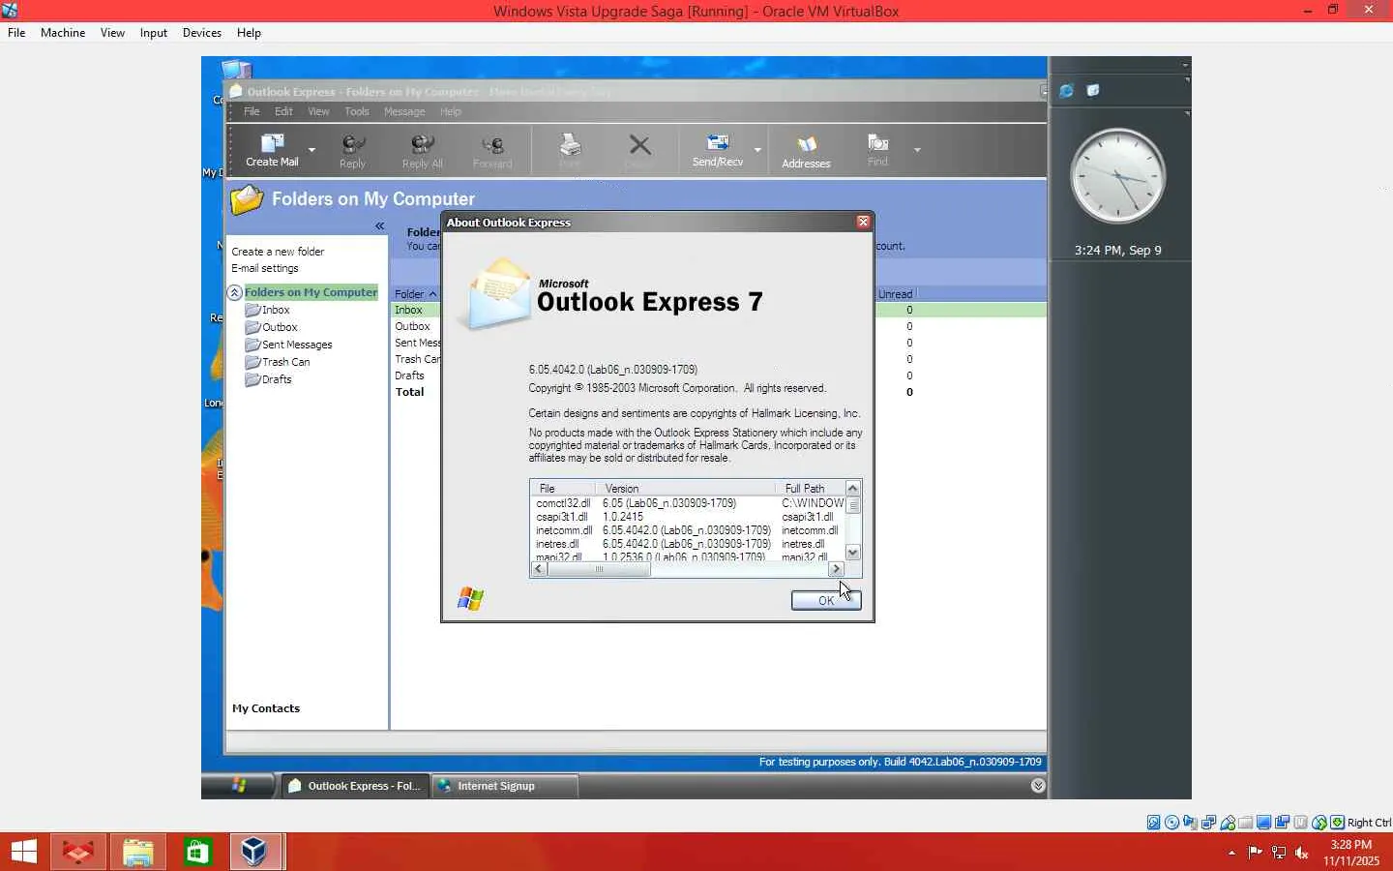Open the Send/Recv dropdown arrow
The height and width of the screenshot is (871, 1393).
coord(757,150)
